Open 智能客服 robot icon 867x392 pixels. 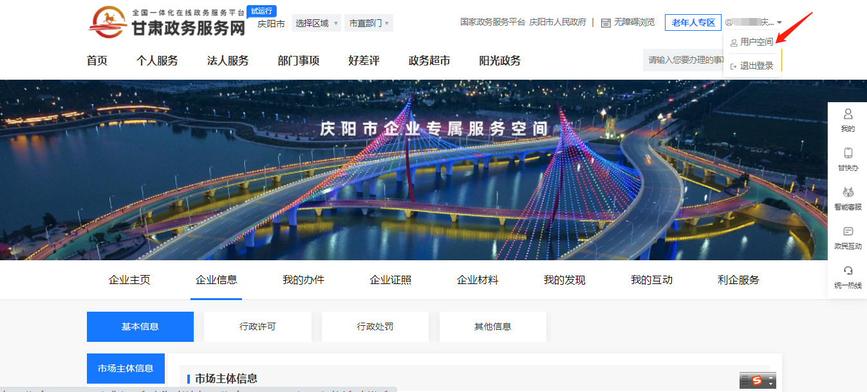pos(848,192)
